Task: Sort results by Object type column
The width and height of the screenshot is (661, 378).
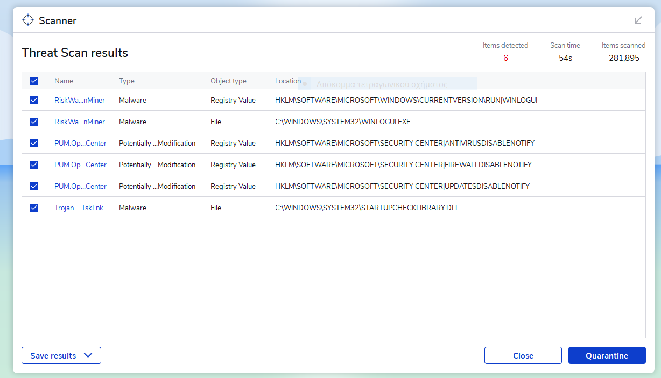Action: coord(228,81)
